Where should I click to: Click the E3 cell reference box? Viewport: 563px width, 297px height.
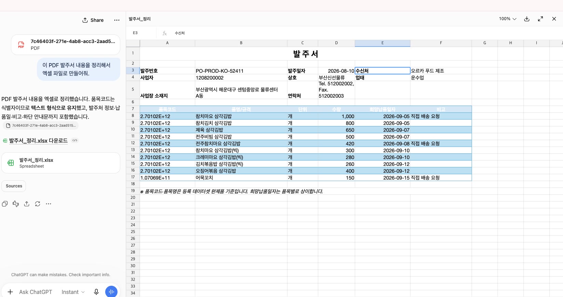(x=141, y=33)
